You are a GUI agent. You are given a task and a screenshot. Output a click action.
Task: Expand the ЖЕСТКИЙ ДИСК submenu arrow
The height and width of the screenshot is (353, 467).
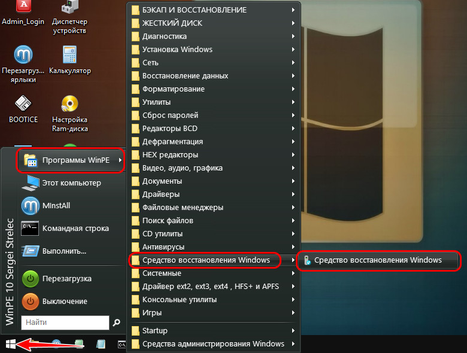click(293, 23)
